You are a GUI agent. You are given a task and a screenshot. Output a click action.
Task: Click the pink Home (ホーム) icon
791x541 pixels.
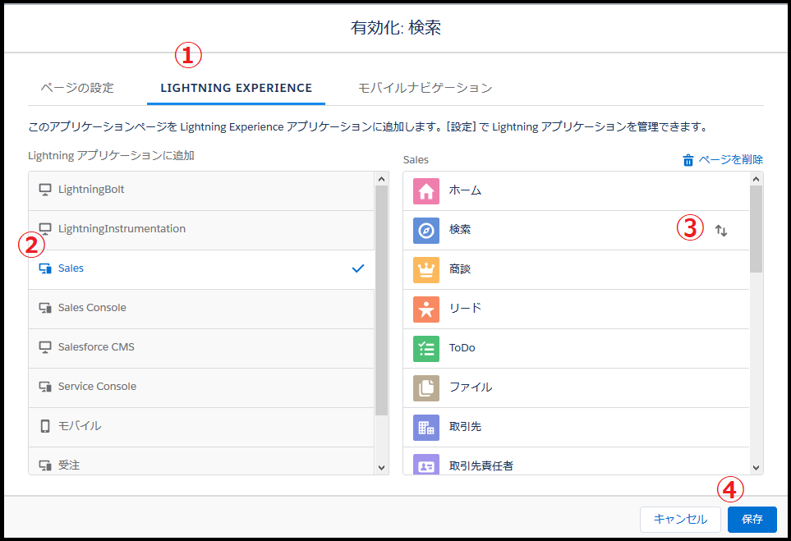(x=425, y=191)
